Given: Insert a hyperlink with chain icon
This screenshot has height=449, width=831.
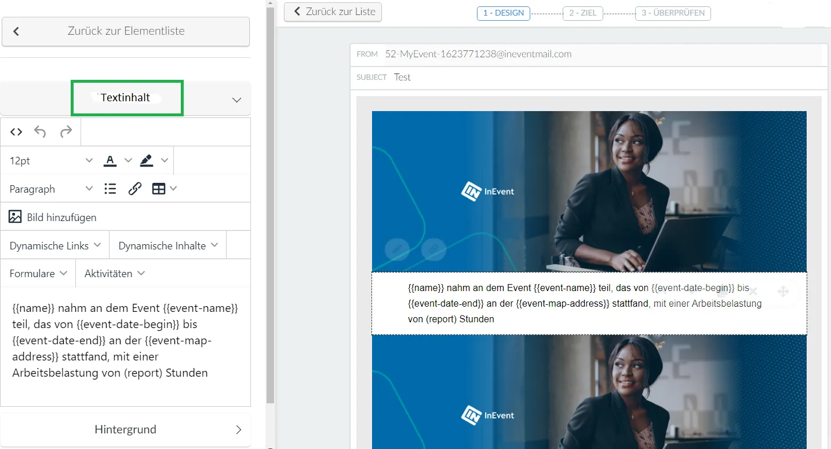Looking at the screenshot, I should (x=135, y=189).
